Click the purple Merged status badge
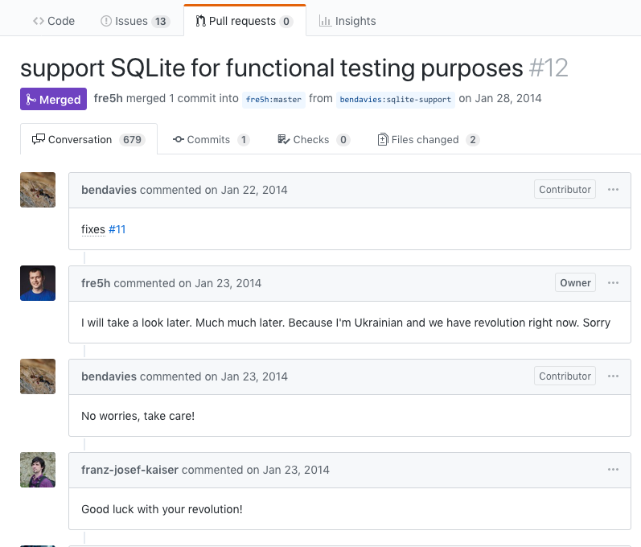Image resolution: width=641 pixels, height=547 pixels. tap(53, 99)
